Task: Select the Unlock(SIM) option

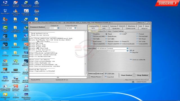Action: tap(142, 44)
